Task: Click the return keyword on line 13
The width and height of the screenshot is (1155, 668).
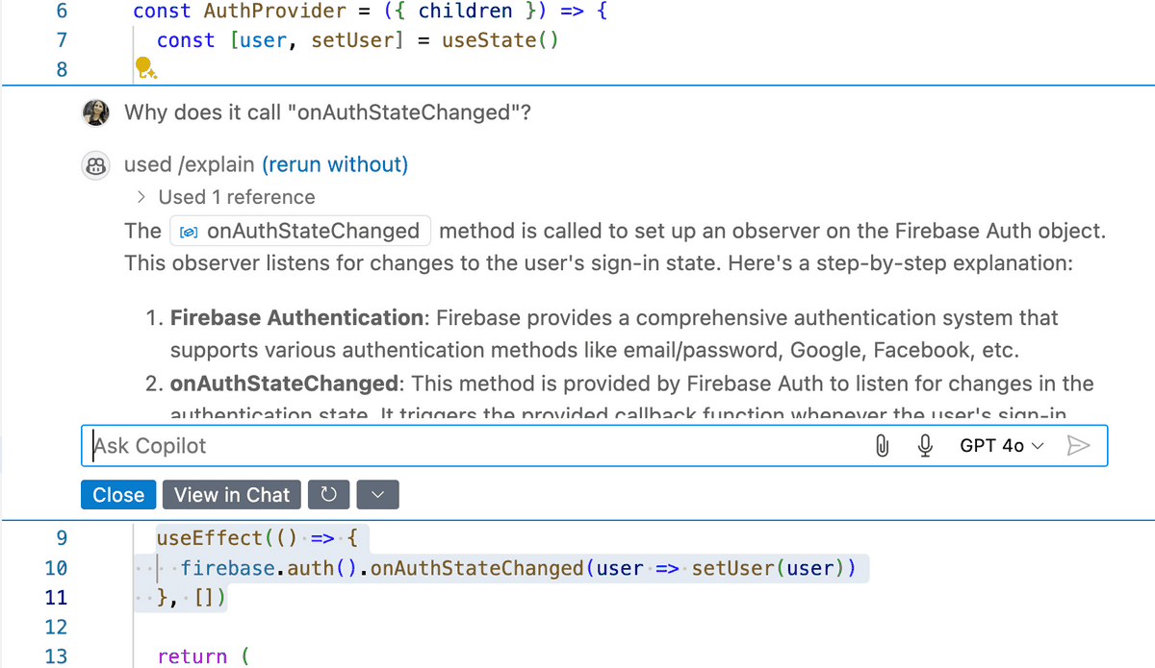Action: click(x=192, y=657)
